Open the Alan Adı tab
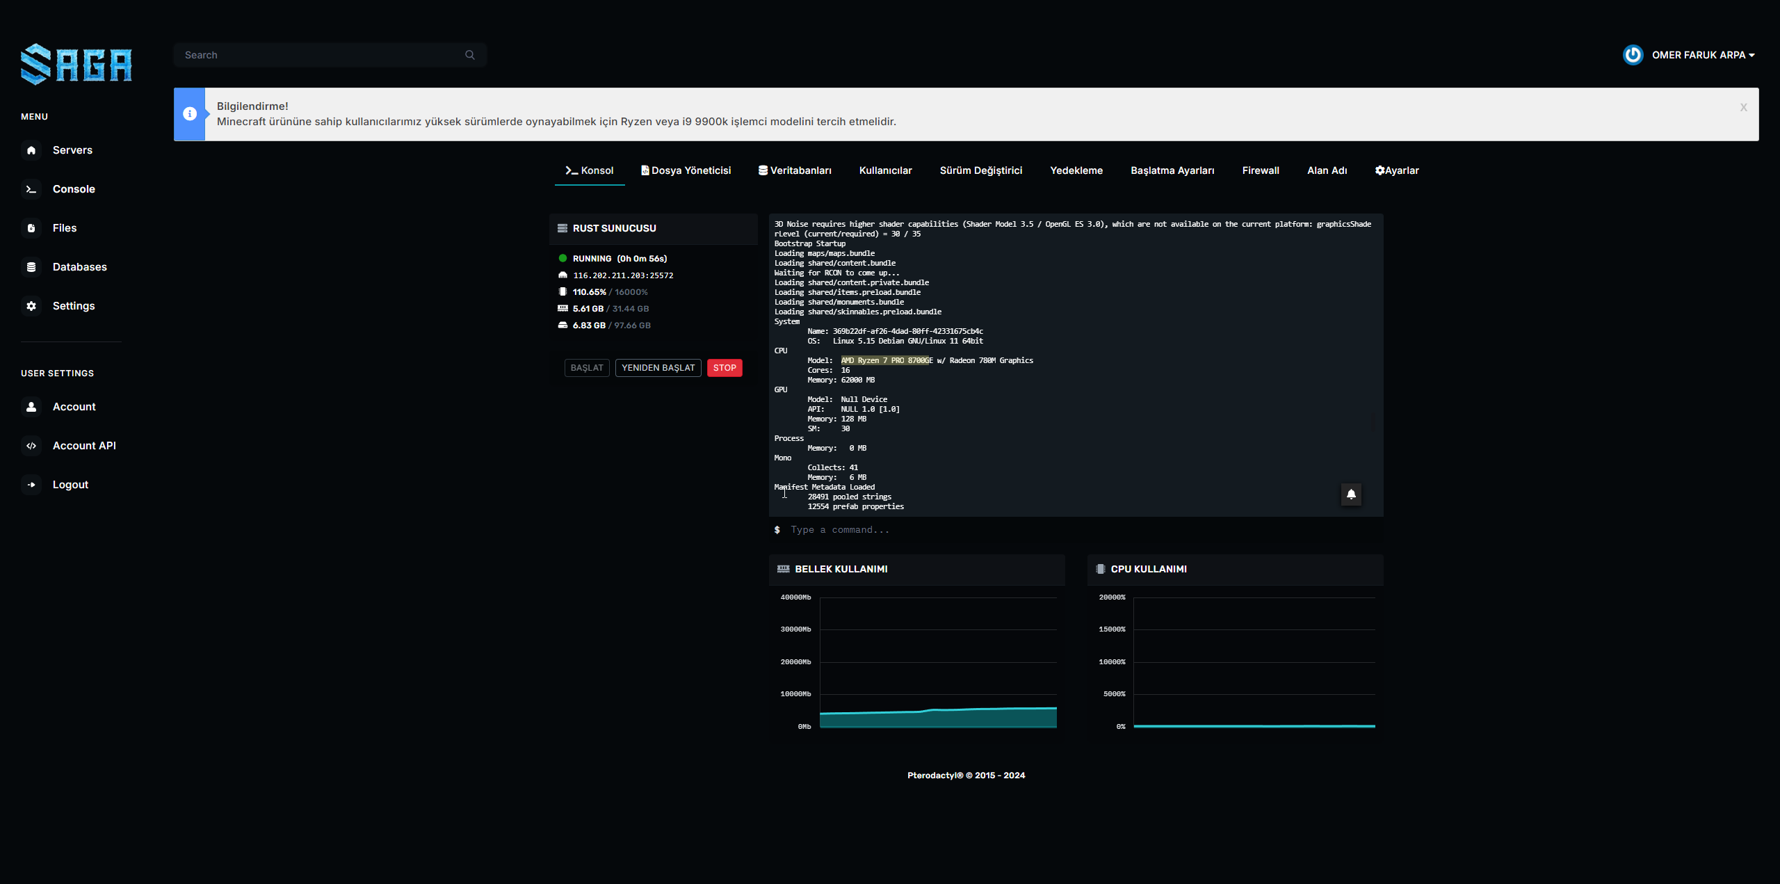This screenshot has height=884, width=1780. [1327, 170]
